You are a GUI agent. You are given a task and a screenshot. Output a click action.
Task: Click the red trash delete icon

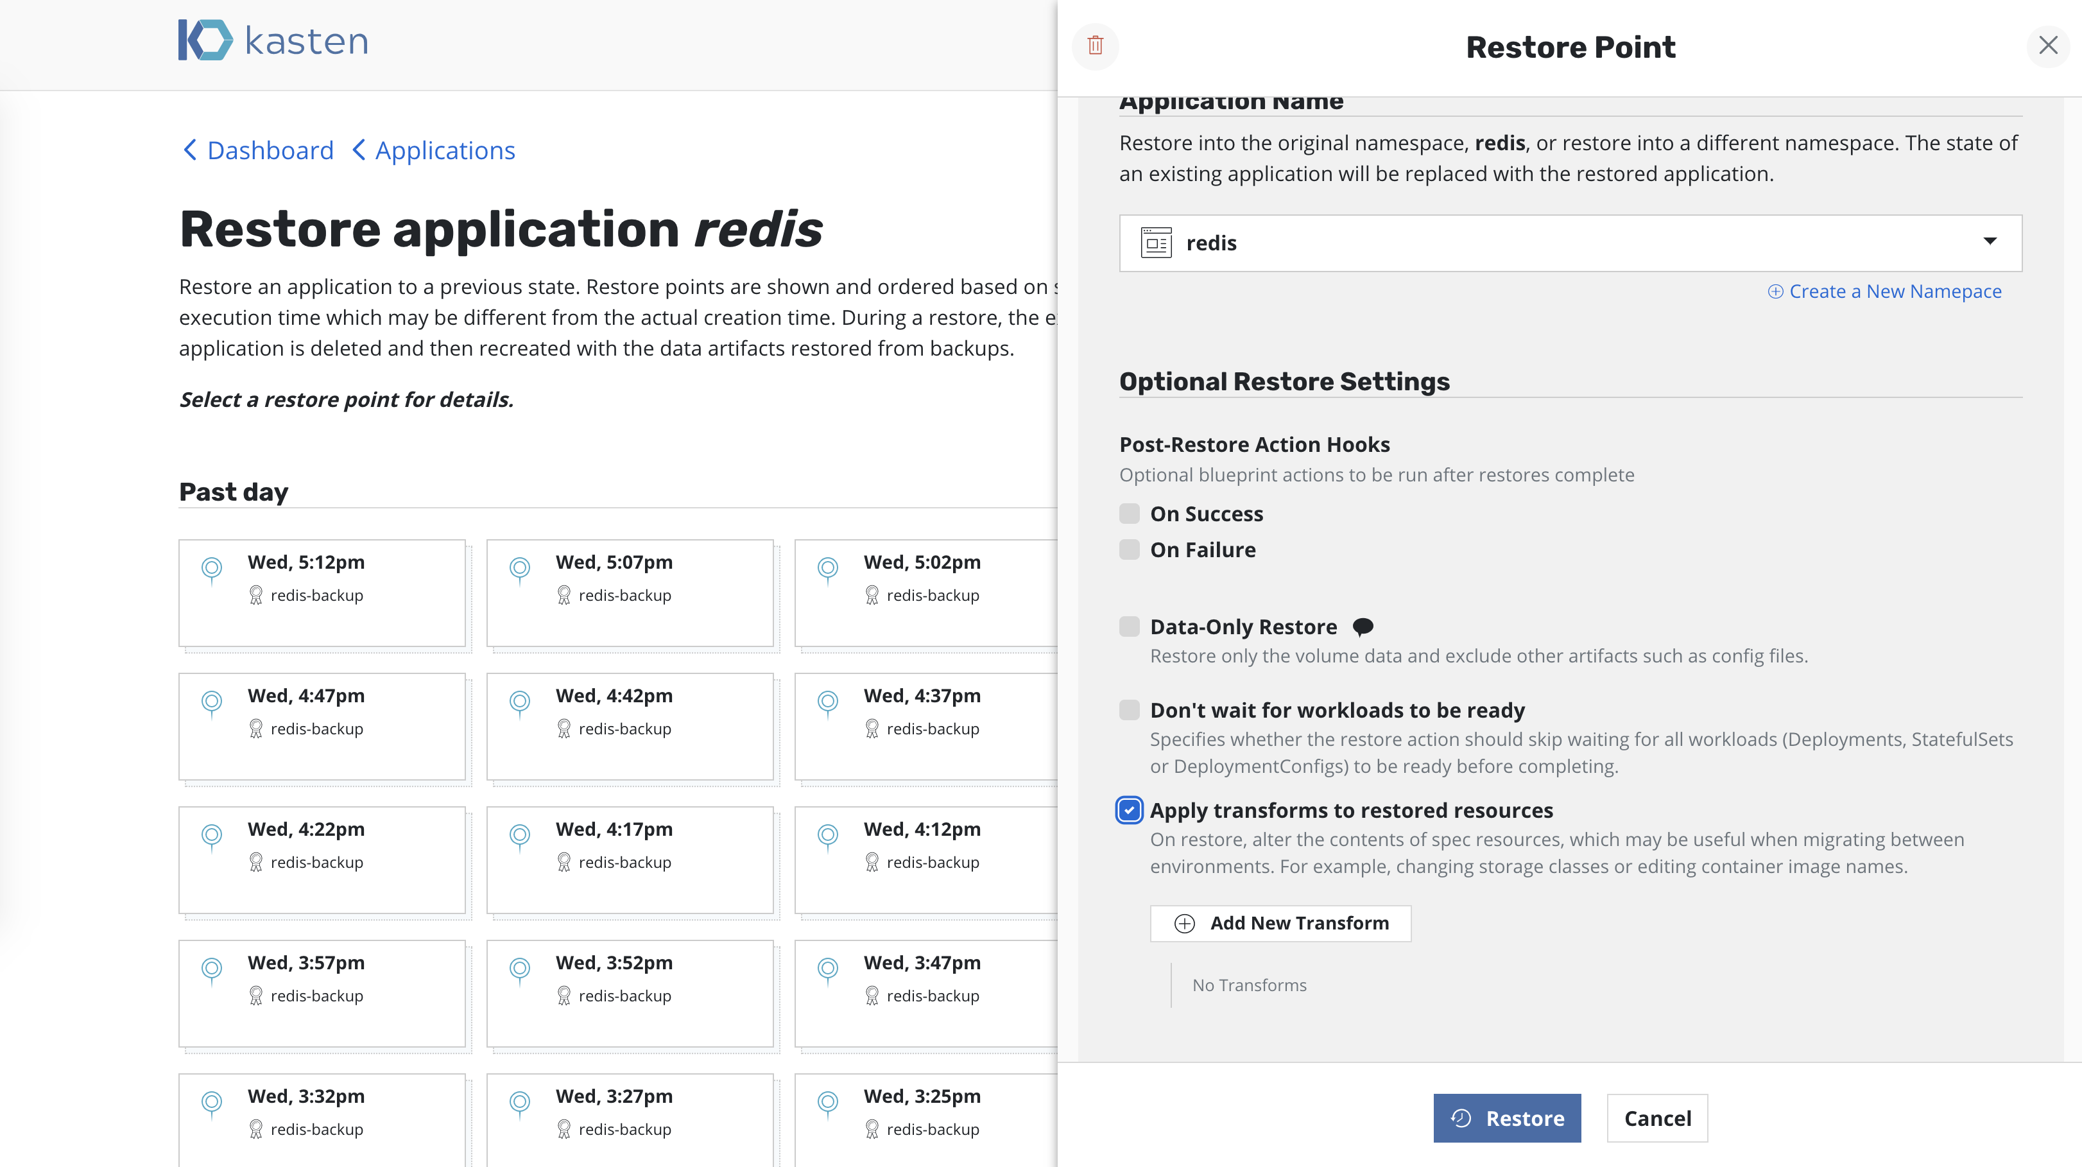(x=1095, y=46)
